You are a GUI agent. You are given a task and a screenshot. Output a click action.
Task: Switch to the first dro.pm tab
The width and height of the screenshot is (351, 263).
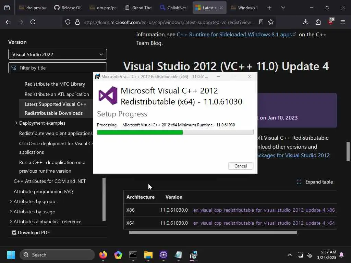(33, 8)
